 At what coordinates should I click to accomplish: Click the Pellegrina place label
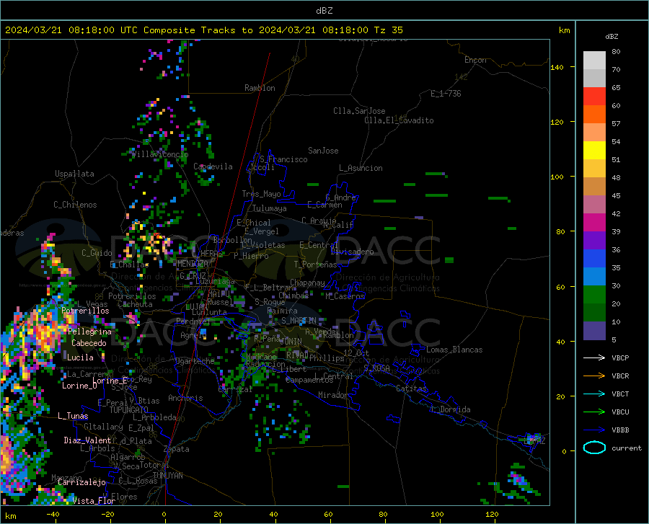coord(90,332)
